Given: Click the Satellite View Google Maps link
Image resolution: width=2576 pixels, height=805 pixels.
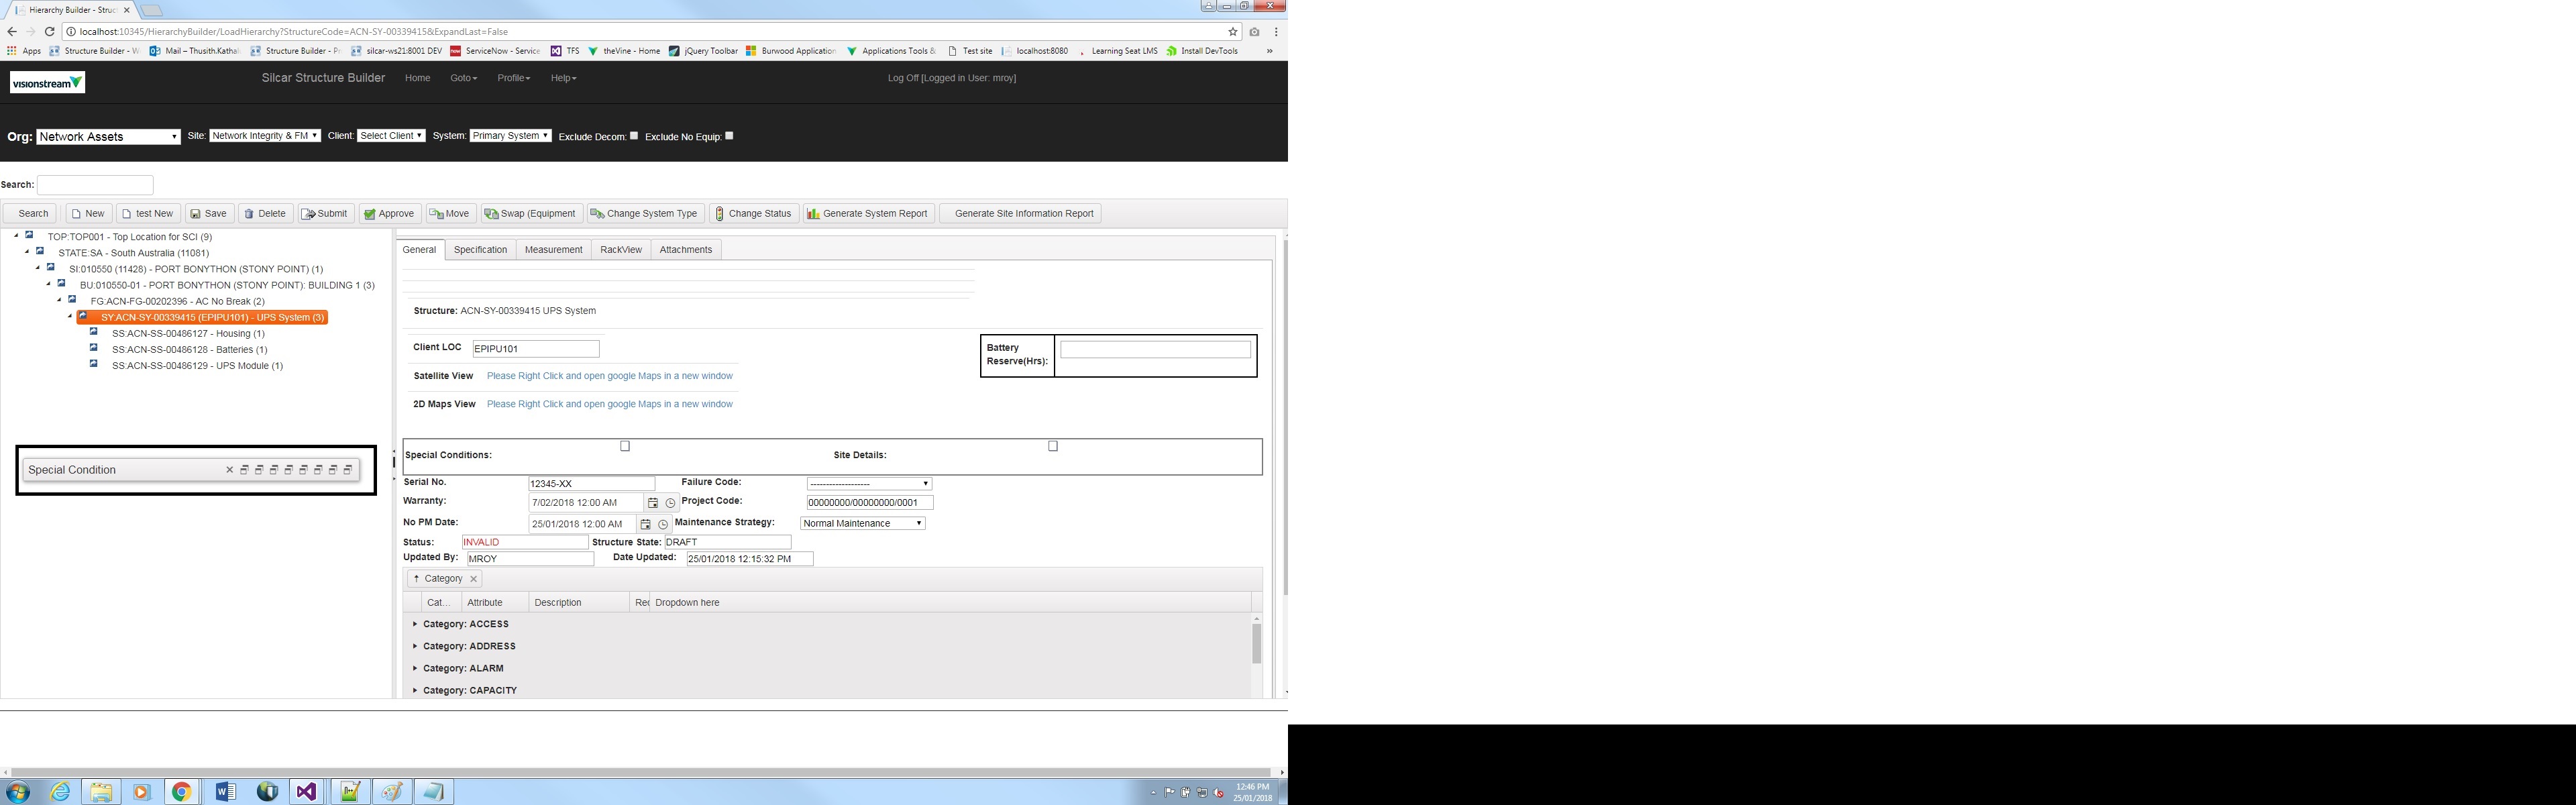Looking at the screenshot, I should point(609,376).
